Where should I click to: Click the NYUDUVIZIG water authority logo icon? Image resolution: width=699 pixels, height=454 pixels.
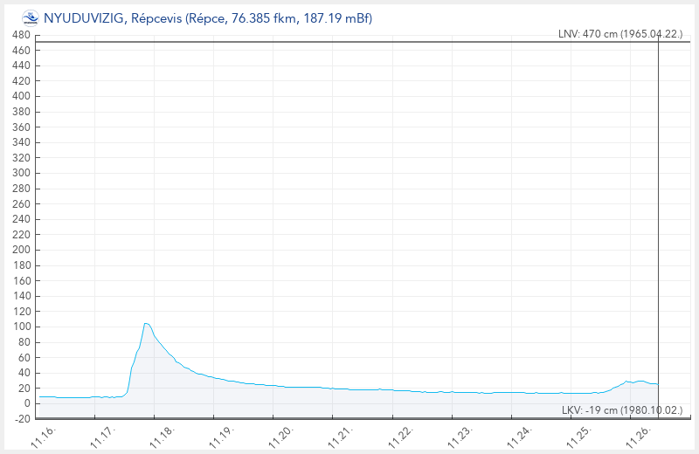(31, 17)
